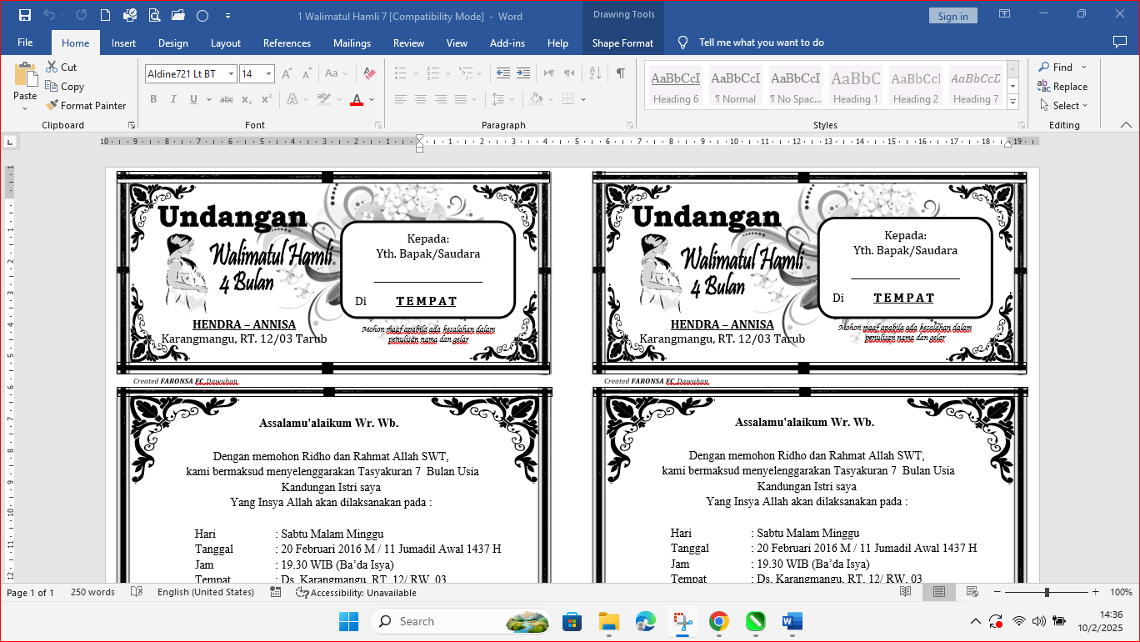This screenshot has height=642, width=1140.
Task: Open the Bullets list dropdown arrow
Action: tap(414, 73)
